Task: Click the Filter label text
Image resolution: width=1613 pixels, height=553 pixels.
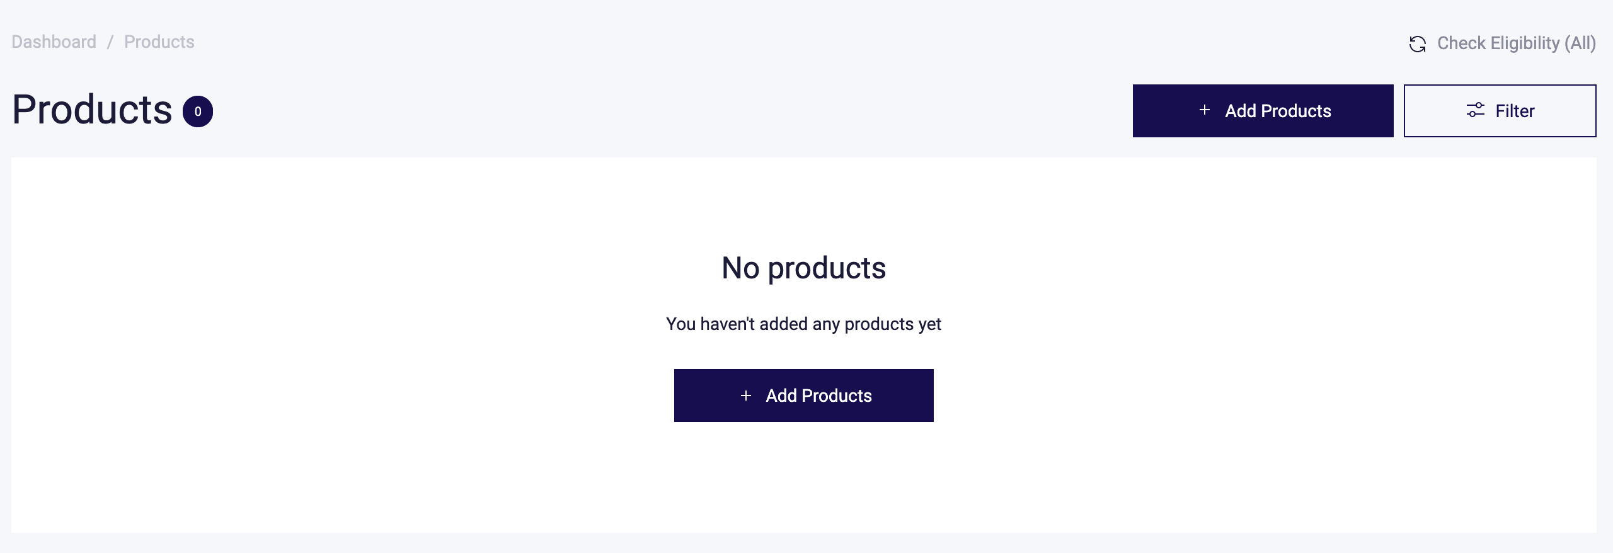Action: [1515, 111]
